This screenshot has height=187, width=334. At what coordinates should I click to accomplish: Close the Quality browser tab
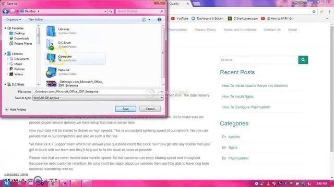click(188, 4)
